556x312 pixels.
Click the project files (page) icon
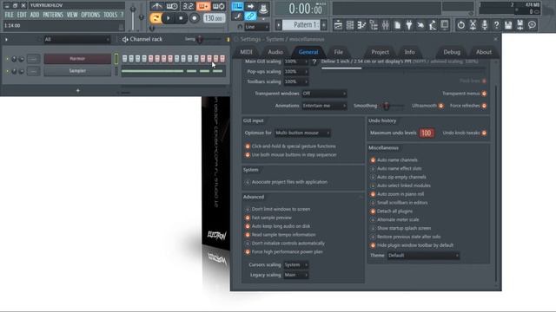(398, 25)
